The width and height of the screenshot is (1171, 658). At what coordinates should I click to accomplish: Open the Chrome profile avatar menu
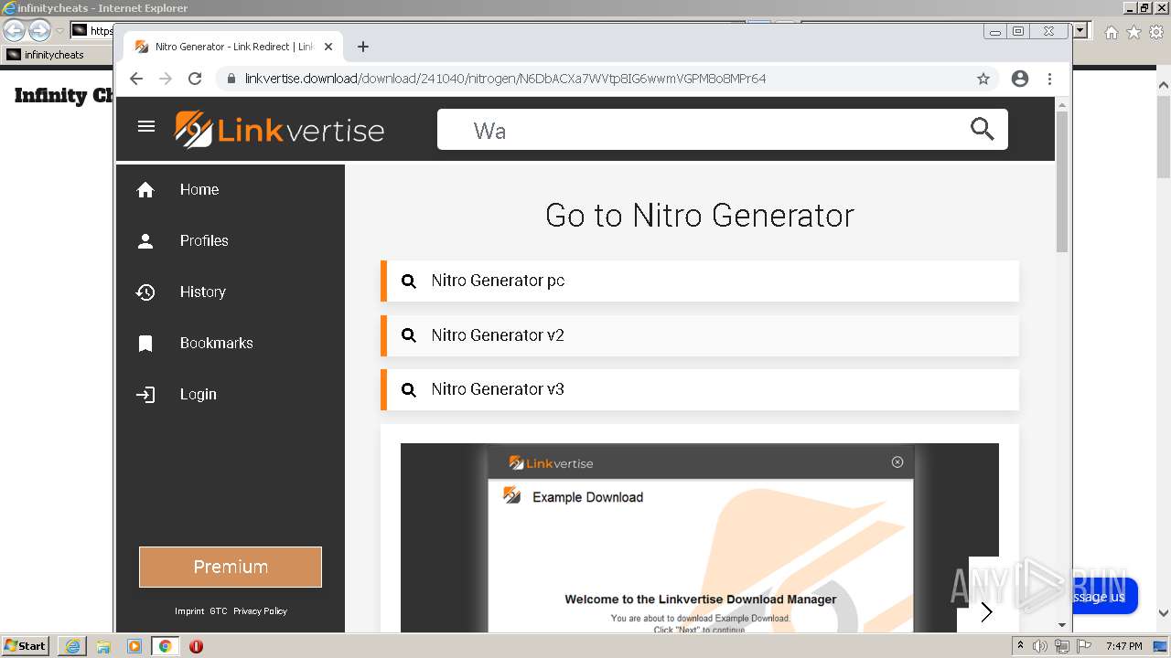pyautogui.click(x=1020, y=79)
